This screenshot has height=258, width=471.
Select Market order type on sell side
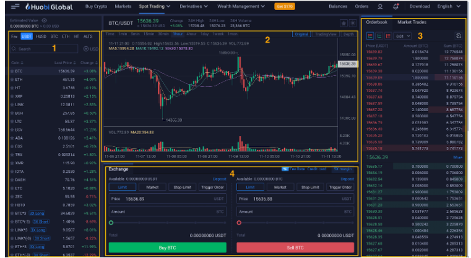tap(280, 187)
